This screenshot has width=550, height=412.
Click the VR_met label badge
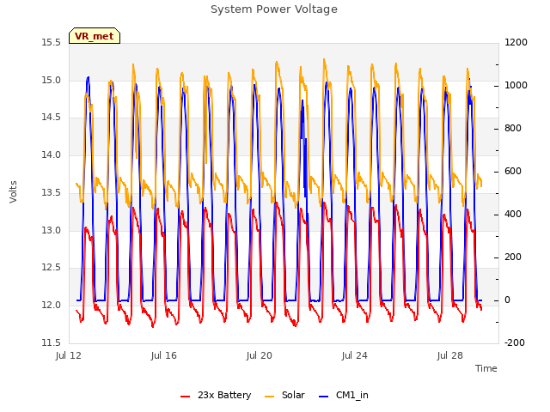coord(95,36)
